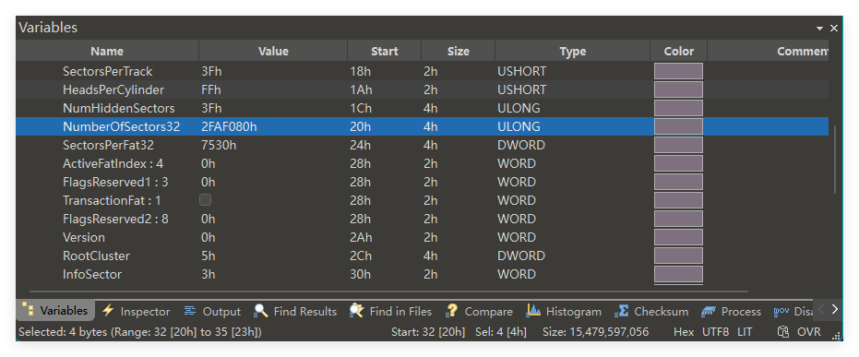Screen dimensions: 859x357
Task: Sort by the Value column header
Action: 273,51
